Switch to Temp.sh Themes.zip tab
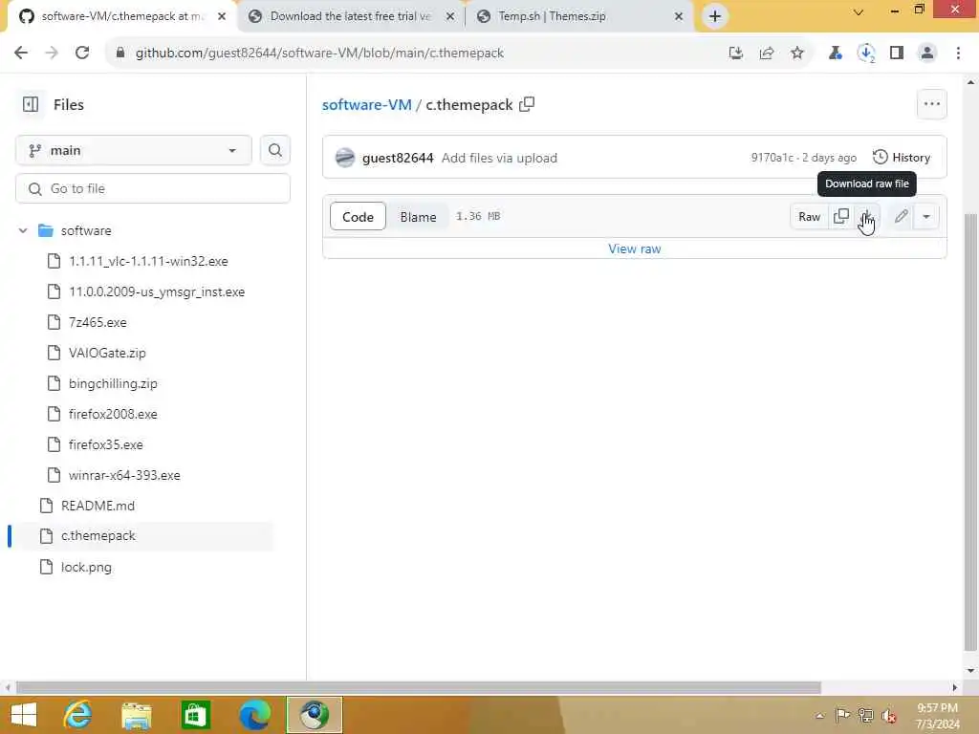 [x=578, y=16]
